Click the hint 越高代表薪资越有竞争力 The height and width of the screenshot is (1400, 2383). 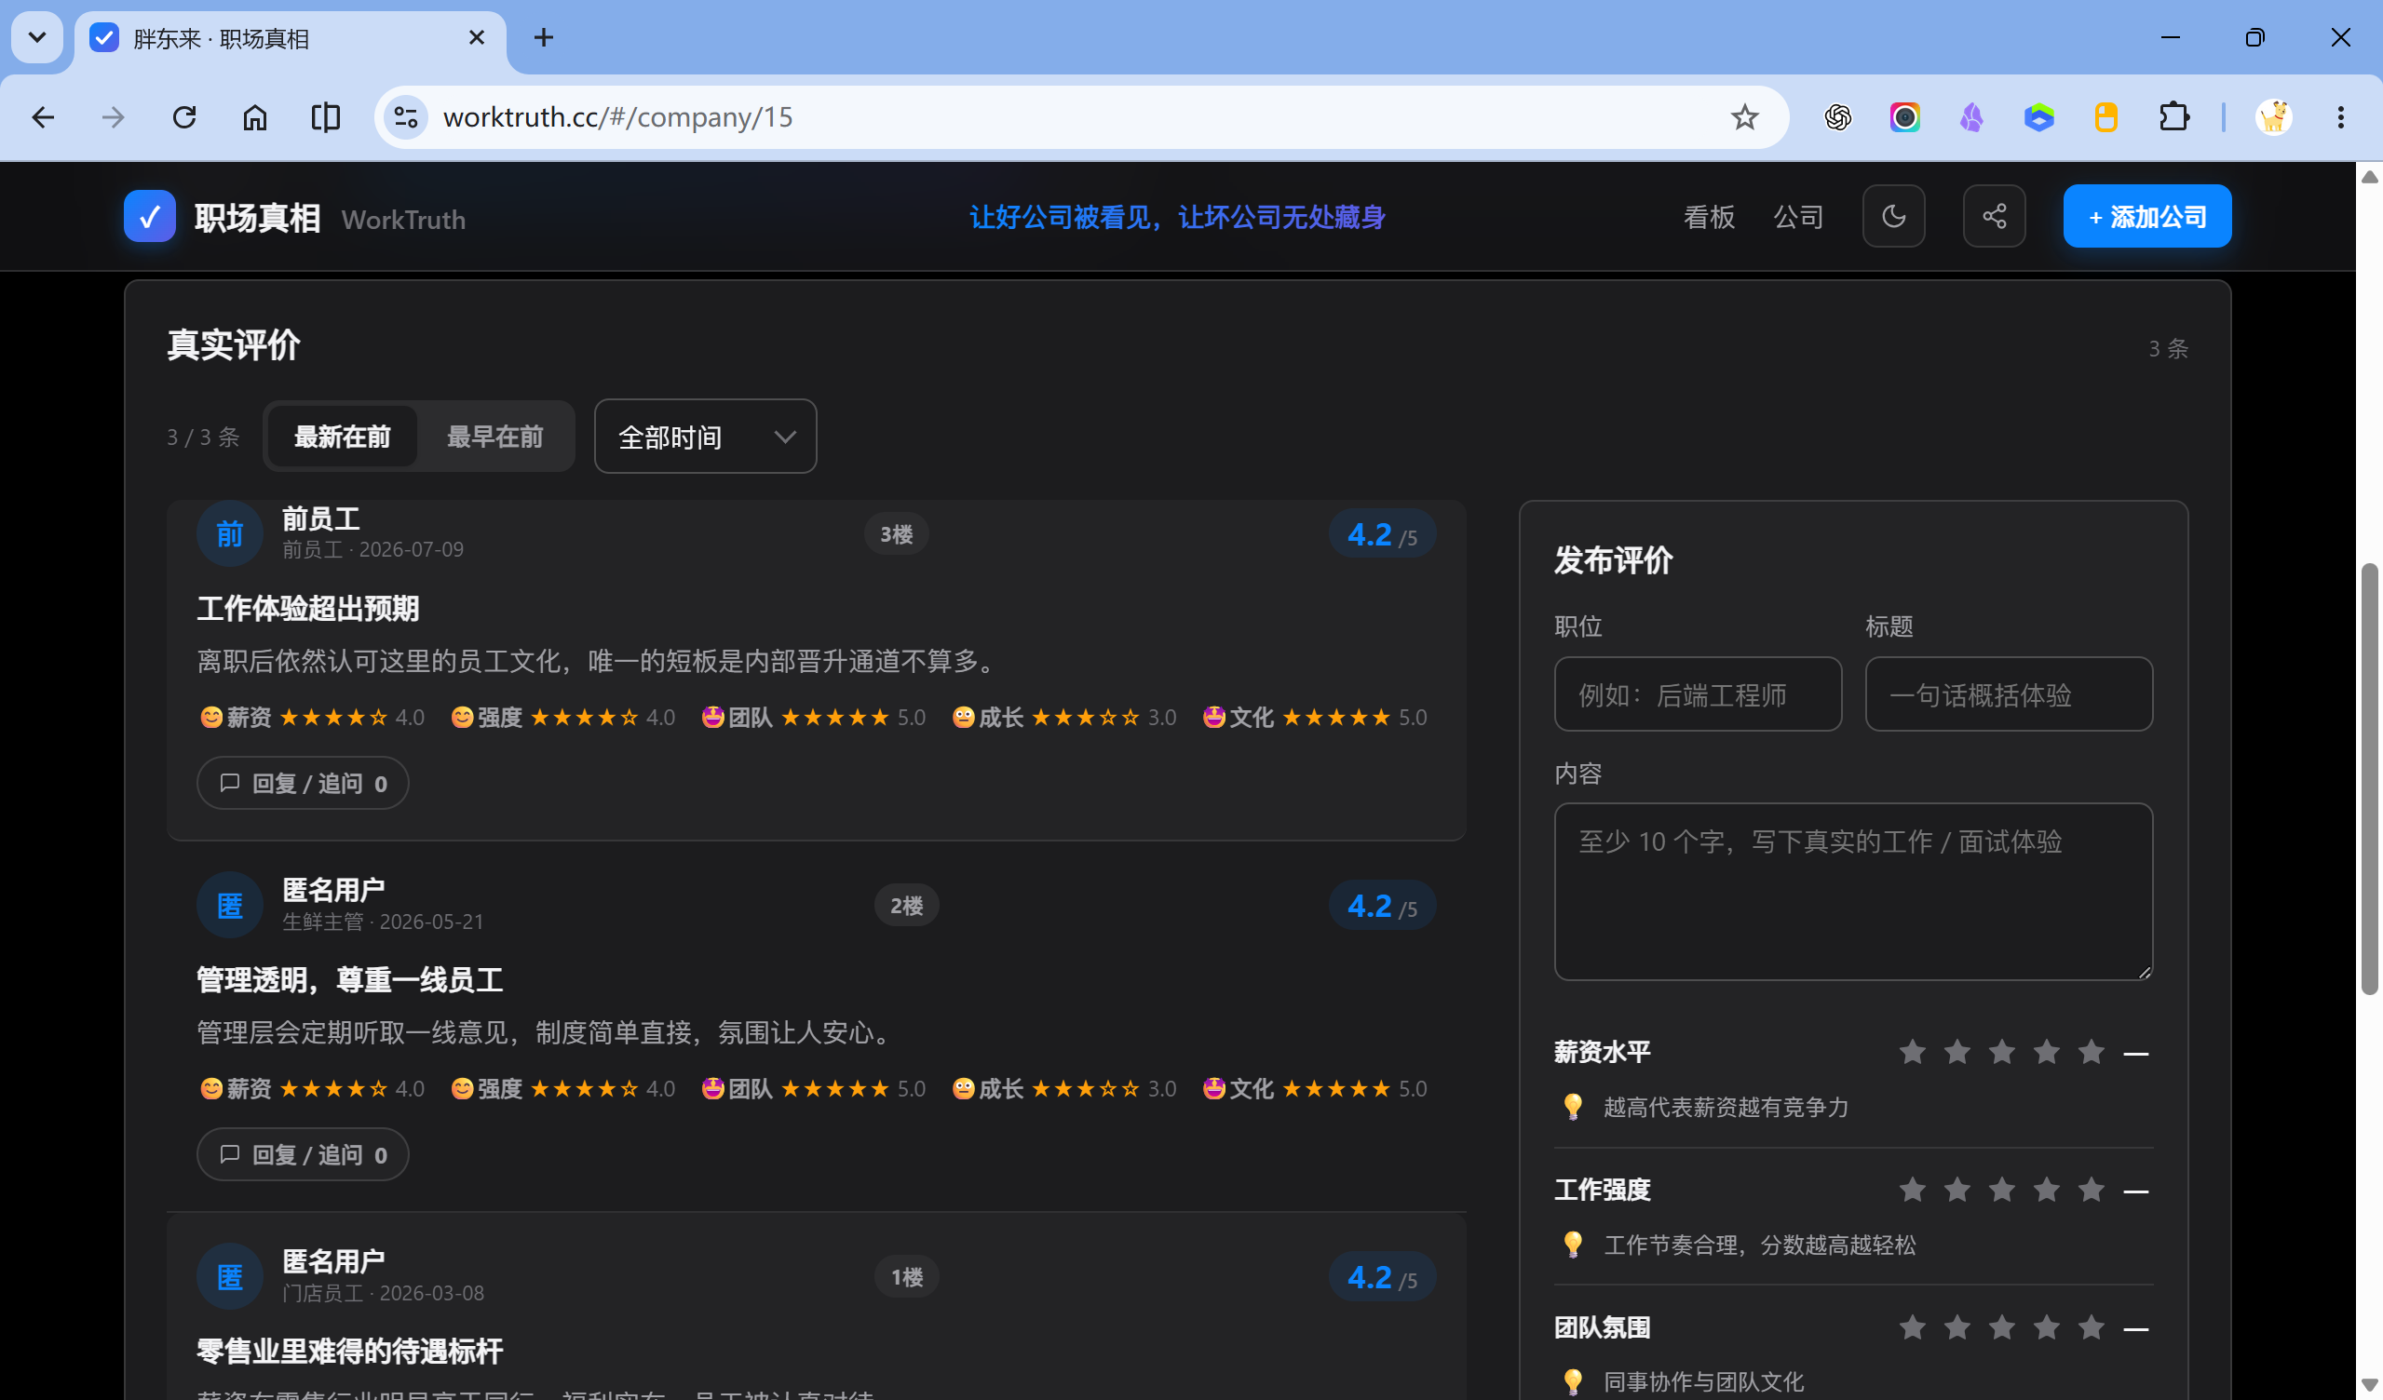(x=1726, y=1107)
